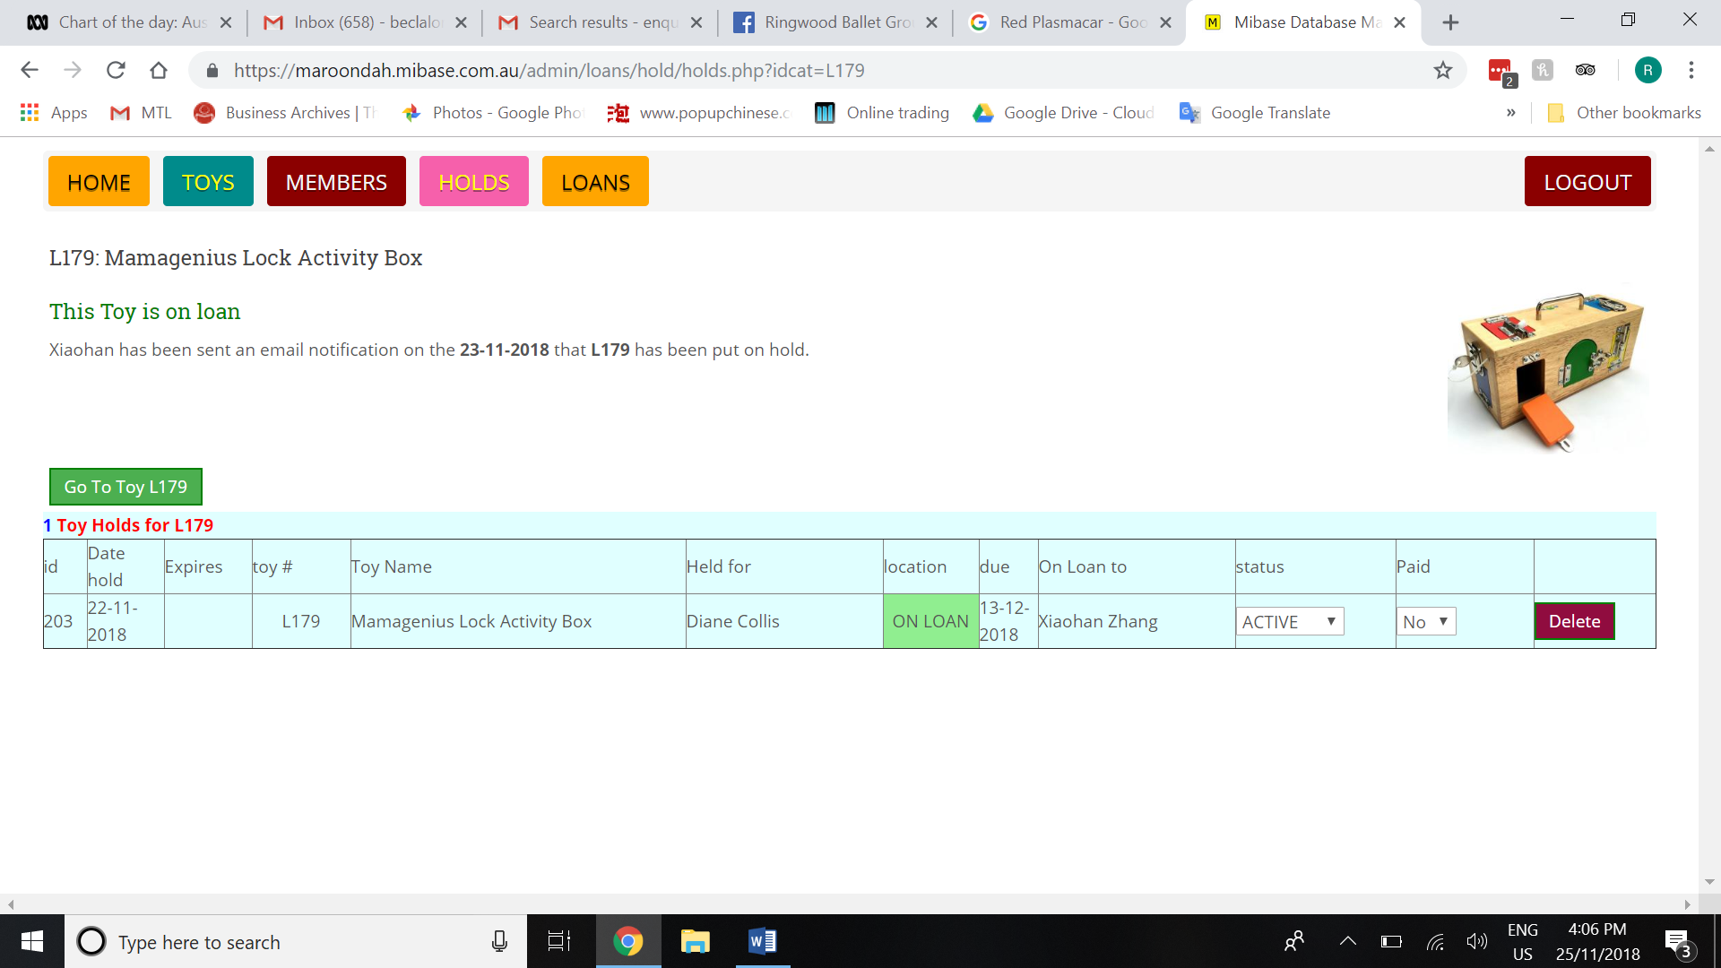Viewport: 1721px width, 968px height.
Task: Click the green R profile avatar
Action: [1647, 70]
